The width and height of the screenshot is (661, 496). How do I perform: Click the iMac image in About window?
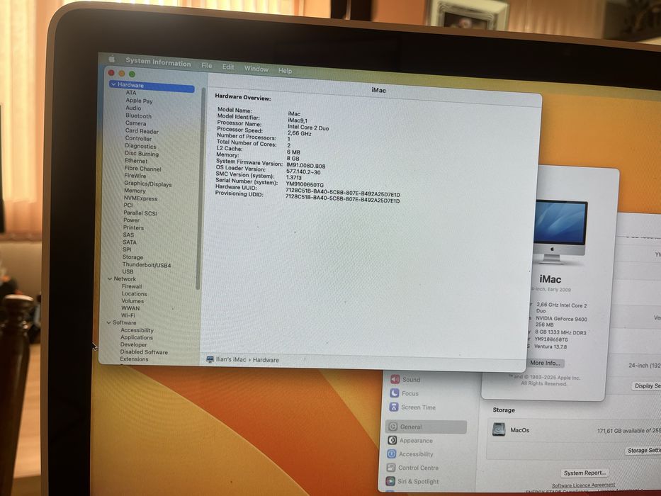coord(560,231)
